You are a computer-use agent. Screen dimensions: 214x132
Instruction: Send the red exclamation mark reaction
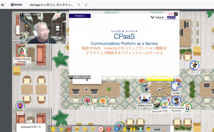[x=109, y=129]
